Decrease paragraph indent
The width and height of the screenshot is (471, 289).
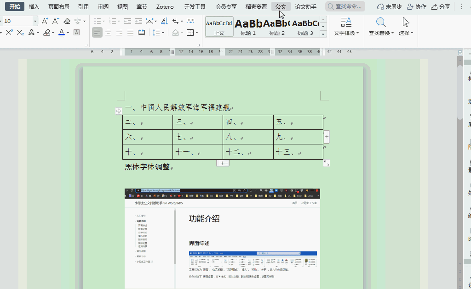(x=127, y=21)
